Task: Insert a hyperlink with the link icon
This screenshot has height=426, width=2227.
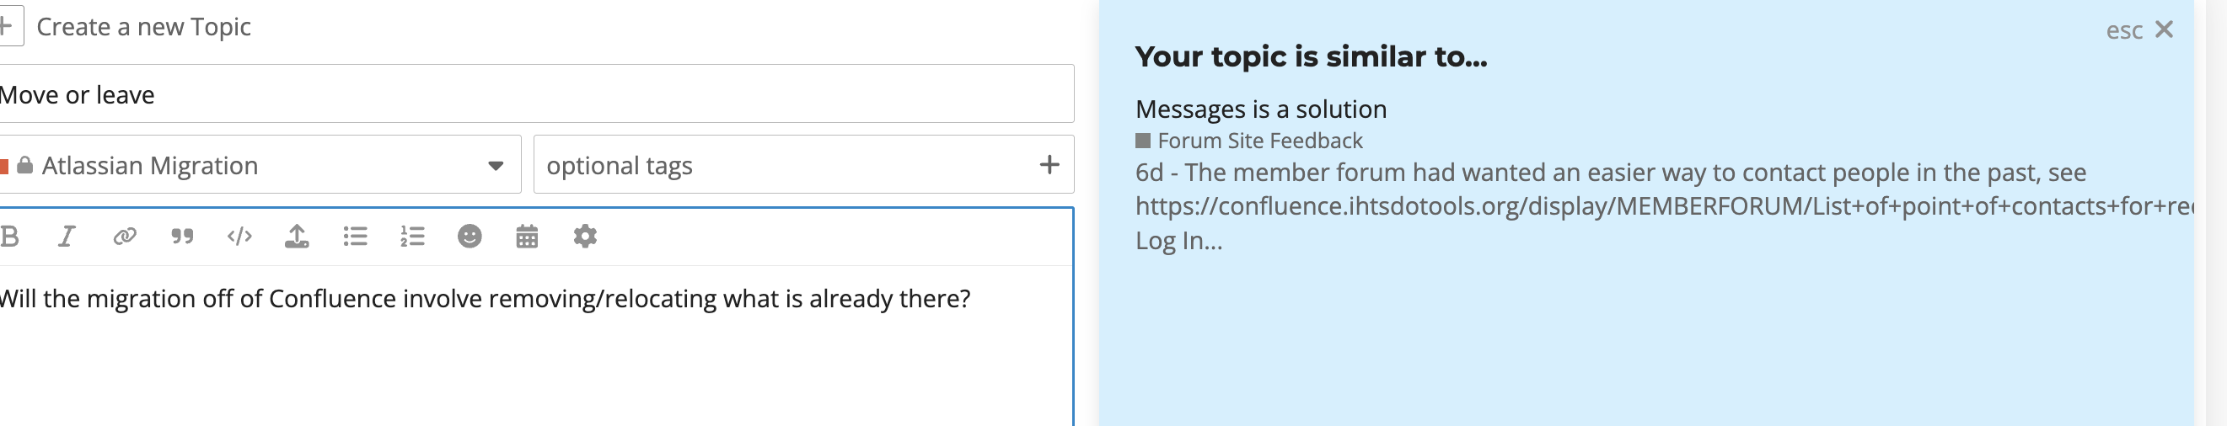Action: (125, 236)
